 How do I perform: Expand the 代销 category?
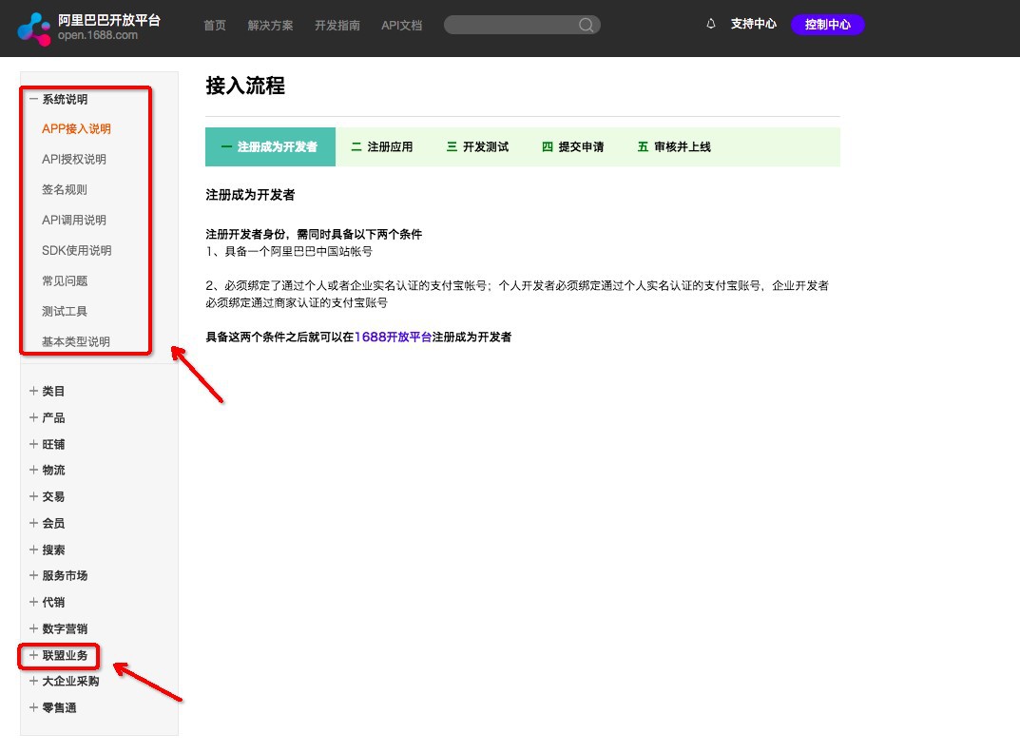(x=47, y=602)
